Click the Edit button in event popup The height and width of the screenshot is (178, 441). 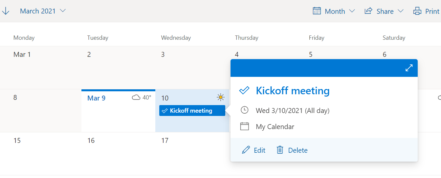point(259,150)
